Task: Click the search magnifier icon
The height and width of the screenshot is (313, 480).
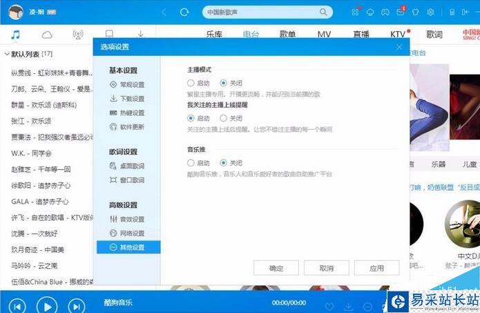Action: [x=323, y=12]
